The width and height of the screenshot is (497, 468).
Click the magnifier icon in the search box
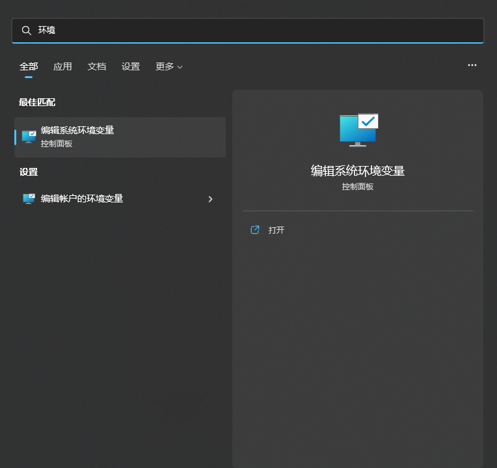[26, 31]
